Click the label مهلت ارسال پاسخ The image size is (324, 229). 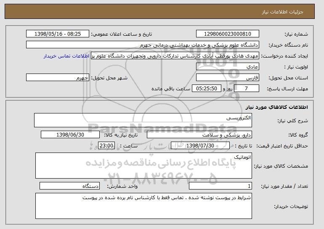(x=287, y=89)
